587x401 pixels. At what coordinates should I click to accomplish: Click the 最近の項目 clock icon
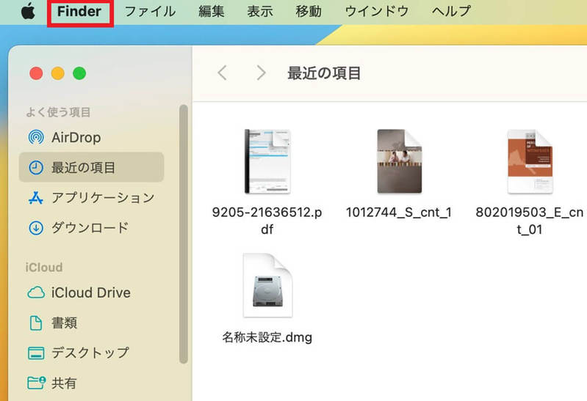(x=36, y=167)
